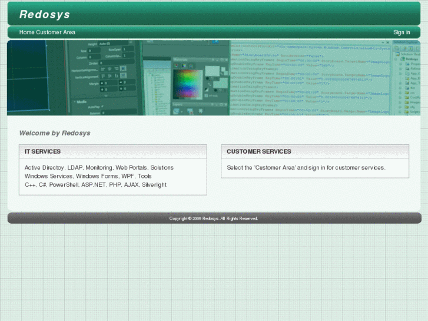Click the CUSTOMER SERVICES panel header

pos(314,151)
